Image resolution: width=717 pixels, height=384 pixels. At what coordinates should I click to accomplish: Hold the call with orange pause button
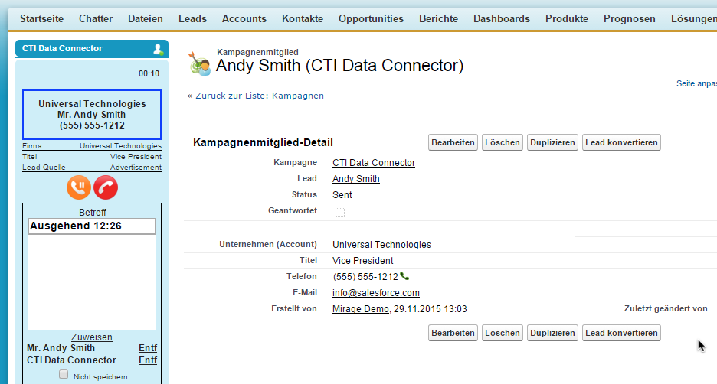click(79, 187)
